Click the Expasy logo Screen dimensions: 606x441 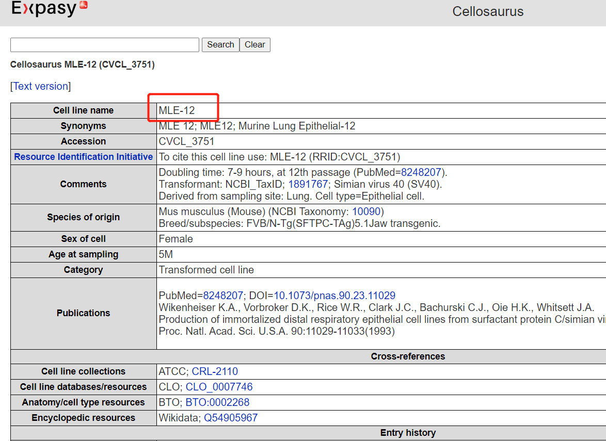[49, 8]
